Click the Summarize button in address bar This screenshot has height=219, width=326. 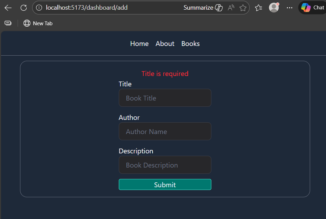point(203,8)
